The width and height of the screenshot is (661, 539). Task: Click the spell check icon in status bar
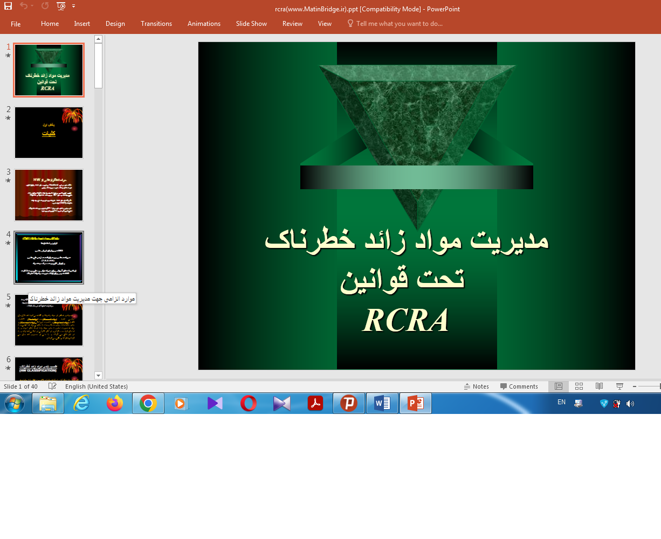pyautogui.click(x=52, y=386)
